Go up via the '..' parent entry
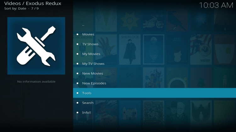The image size is (236, 132). [x=155, y=25]
